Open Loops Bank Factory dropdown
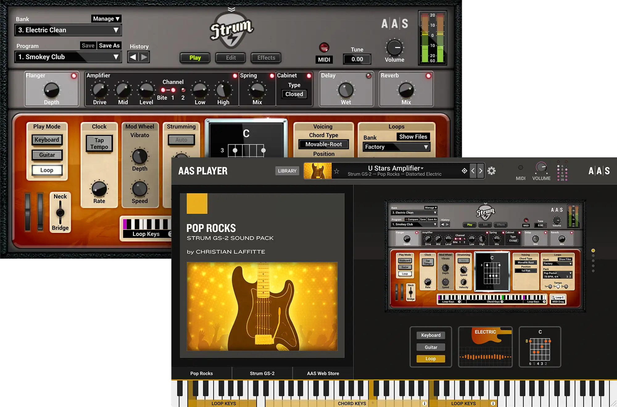 [x=396, y=147]
